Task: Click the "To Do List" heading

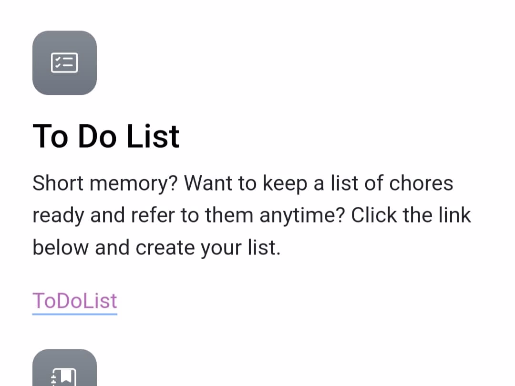Action: [x=106, y=136]
